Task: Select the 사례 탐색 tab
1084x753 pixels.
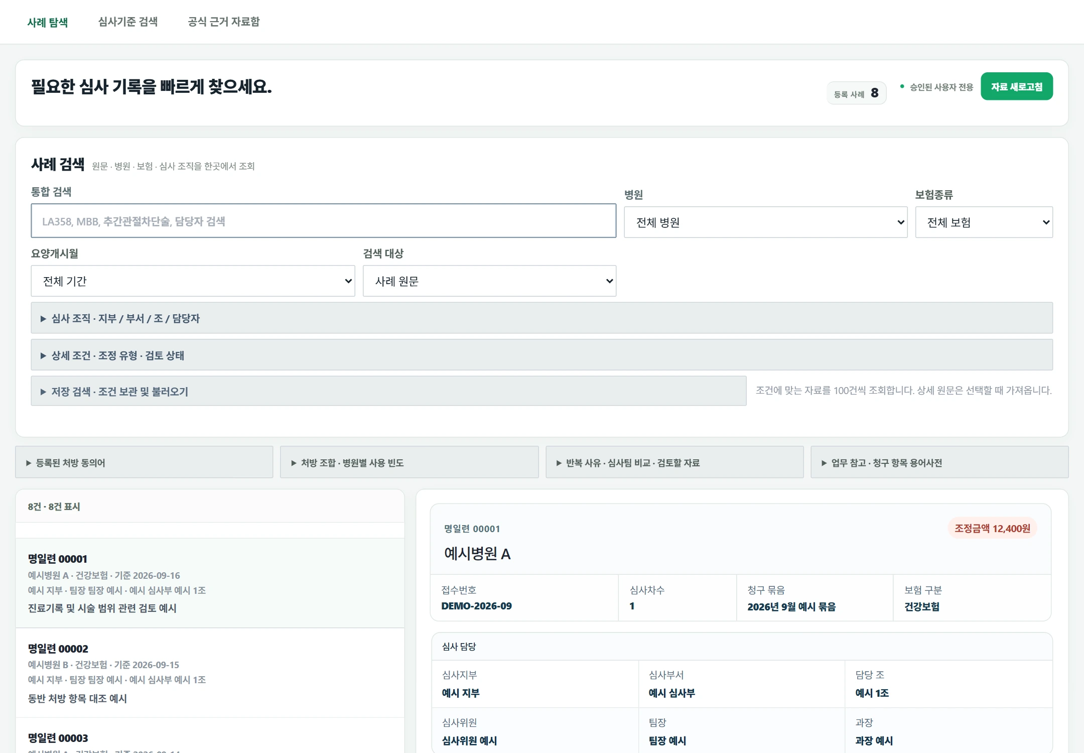Action: click(x=48, y=22)
